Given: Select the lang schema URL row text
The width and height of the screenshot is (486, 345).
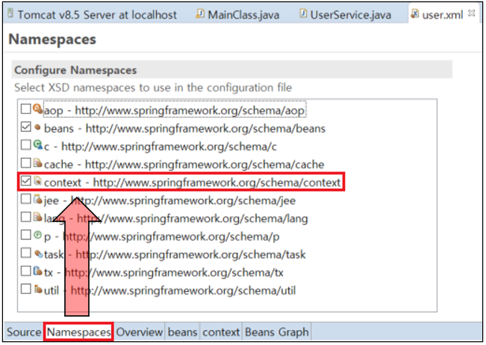Looking at the screenshot, I should [x=175, y=218].
